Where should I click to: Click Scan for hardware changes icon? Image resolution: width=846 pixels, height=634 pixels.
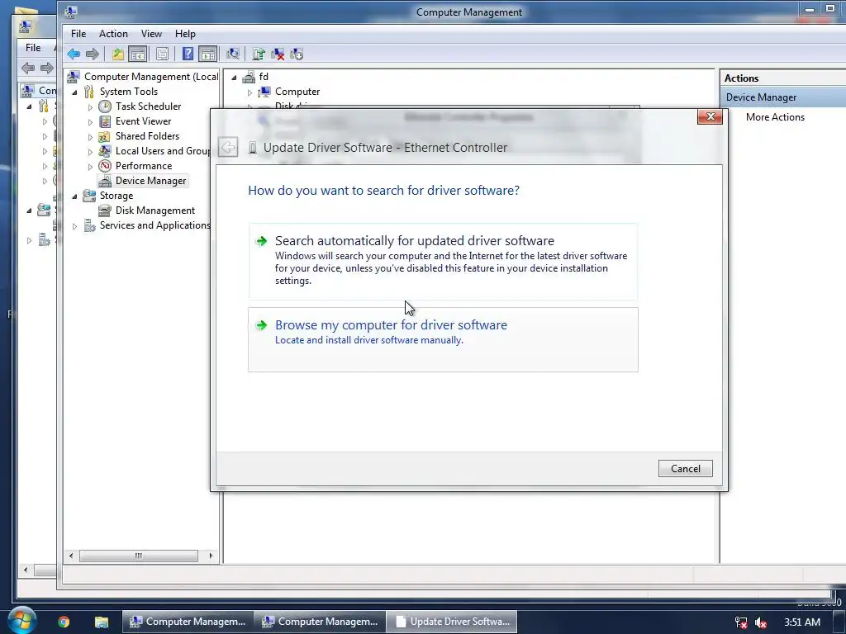coord(233,54)
